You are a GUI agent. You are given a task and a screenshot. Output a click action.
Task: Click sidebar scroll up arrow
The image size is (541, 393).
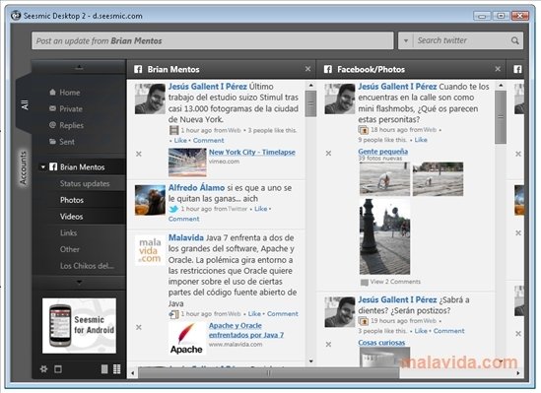(79, 67)
